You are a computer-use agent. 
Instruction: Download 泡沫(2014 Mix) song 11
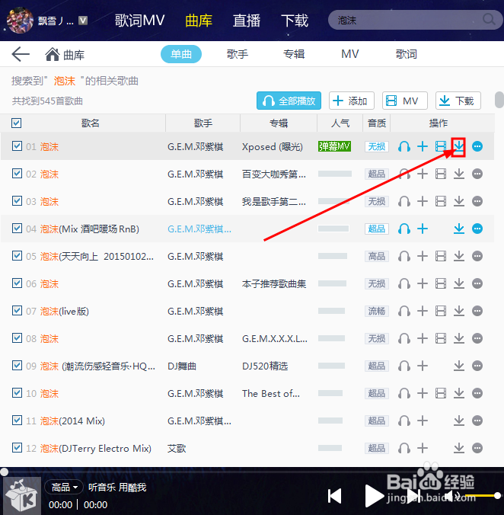click(459, 421)
